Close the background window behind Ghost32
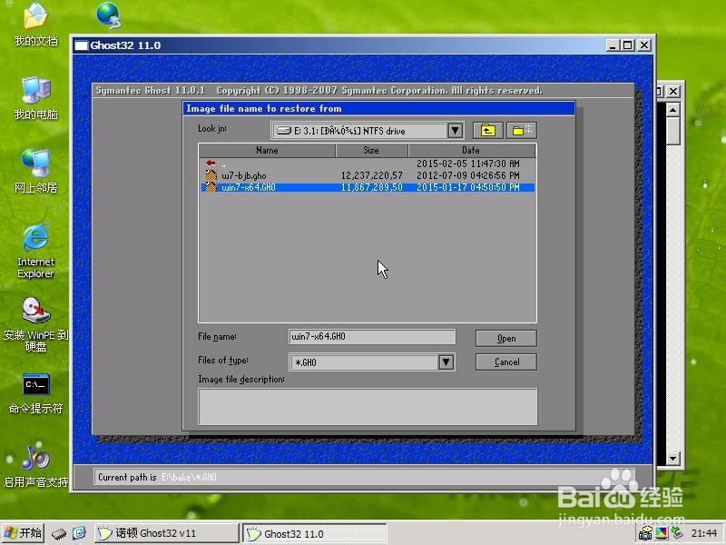The width and height of the screenshot is (726, 545). click(x=673, y=92)
